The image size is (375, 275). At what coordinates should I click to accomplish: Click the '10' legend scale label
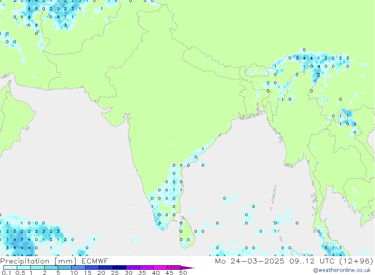coord(74,273)
